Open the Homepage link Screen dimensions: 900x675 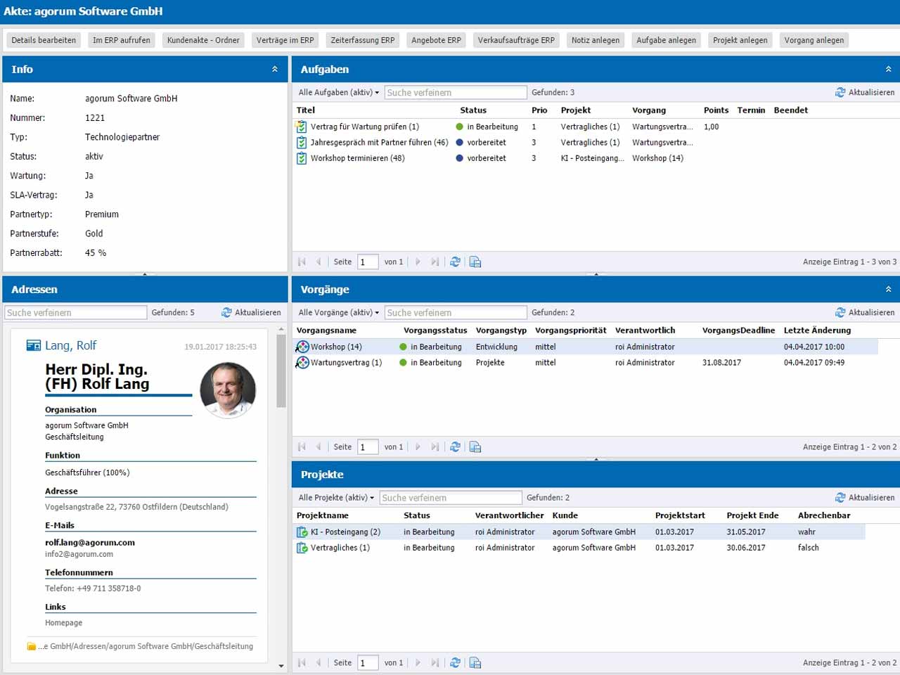point(64,622)
